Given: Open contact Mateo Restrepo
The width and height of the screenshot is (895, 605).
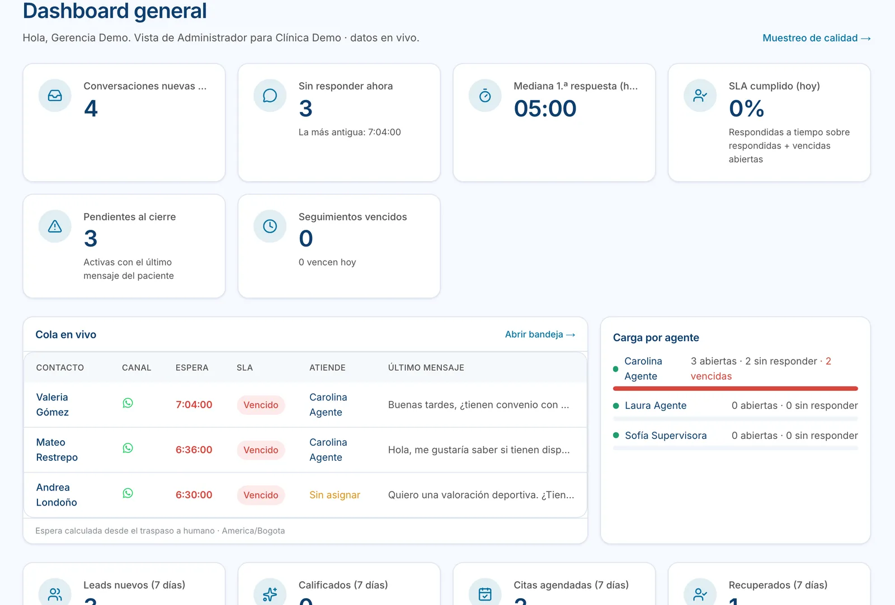Looking at the screenshot, I should [x=57, y=450].
